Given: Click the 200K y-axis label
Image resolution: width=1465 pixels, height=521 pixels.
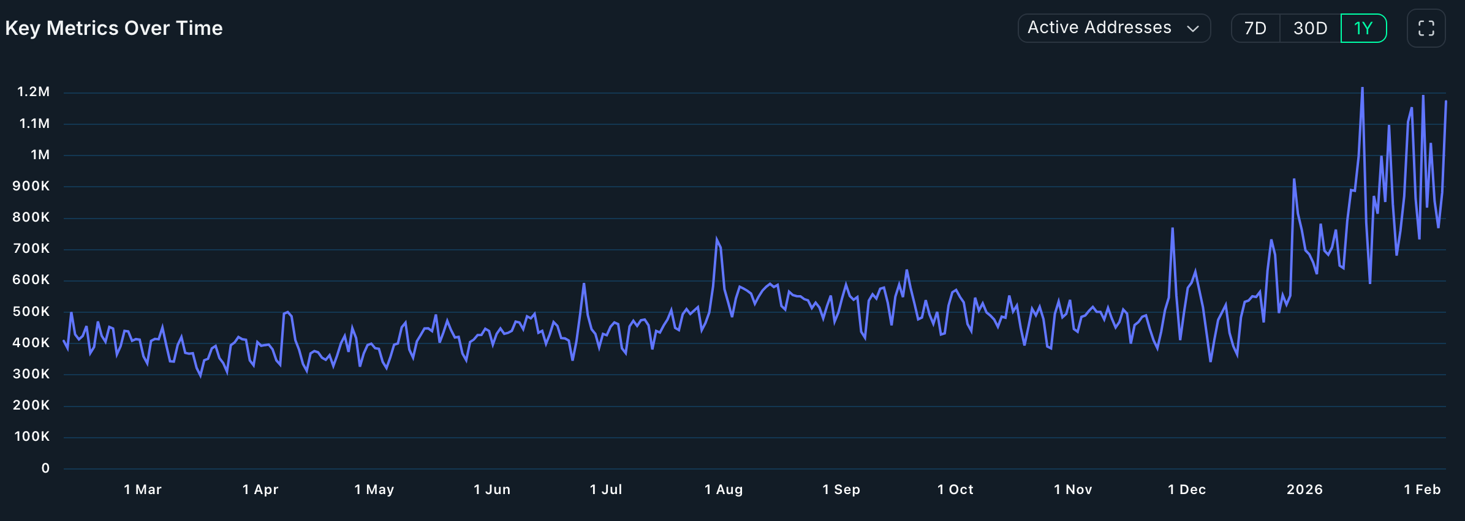Looking at the screenshot, I should 31,405.
